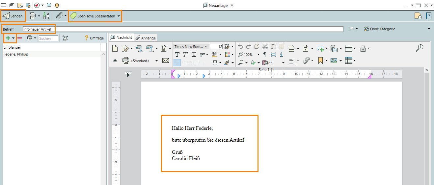
Task: Open the Times New Roman font dropdown
Action: [x=191, y=47]
